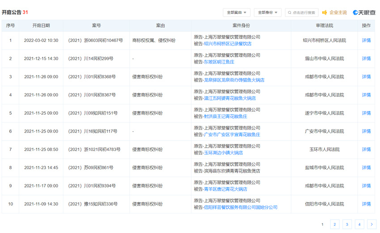Go to page 2 of results
This screenshot has width=380, height=233.
coord(334,225)
